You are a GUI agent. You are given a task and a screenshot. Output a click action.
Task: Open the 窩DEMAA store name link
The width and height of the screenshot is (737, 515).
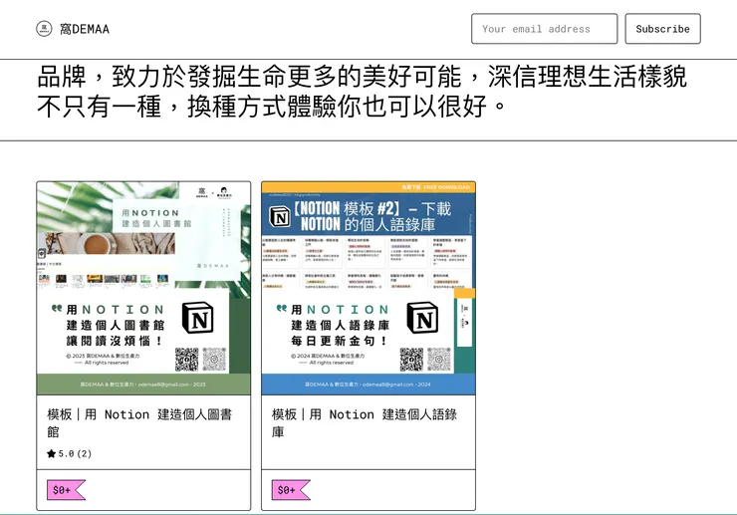[x=85, y=29]
